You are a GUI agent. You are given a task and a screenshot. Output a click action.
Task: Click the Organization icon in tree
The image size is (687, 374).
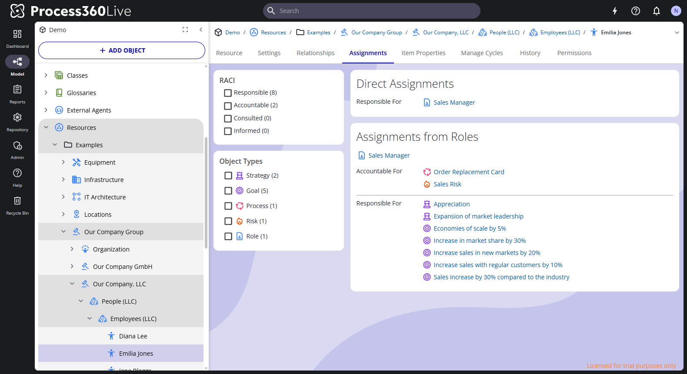click(85, 249)
